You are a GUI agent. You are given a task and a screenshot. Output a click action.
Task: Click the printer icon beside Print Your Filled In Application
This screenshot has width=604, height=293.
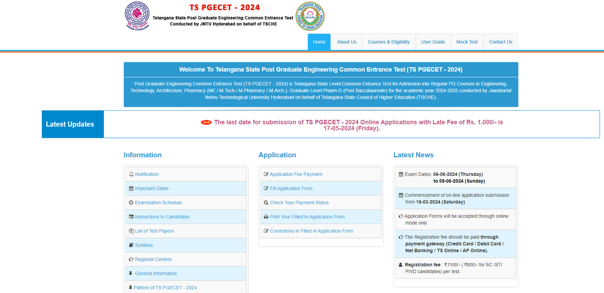[x=266, y=217]
